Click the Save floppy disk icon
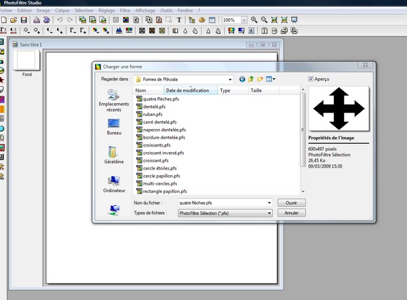This screenshot has width=407, height=300. pos(24,20)
